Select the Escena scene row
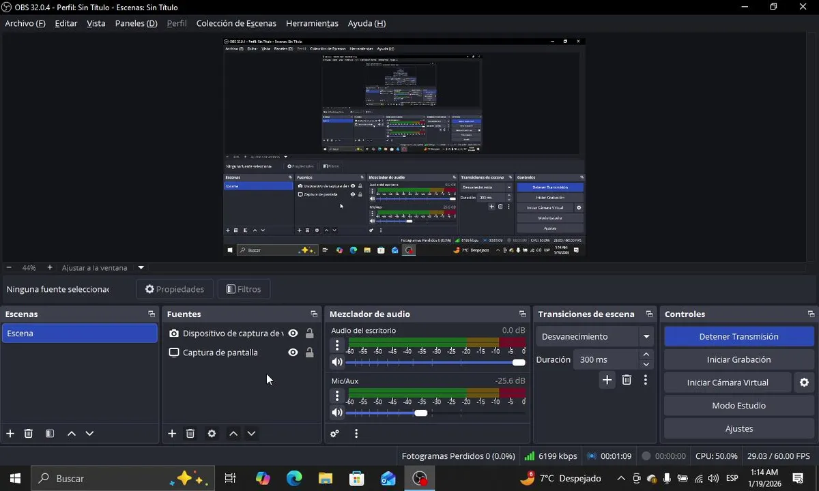Viewport: 819px width, 491px height. coord(80,333)
